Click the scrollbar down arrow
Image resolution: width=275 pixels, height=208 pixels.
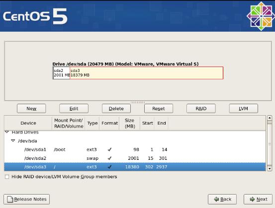click(x=270, y=169)
